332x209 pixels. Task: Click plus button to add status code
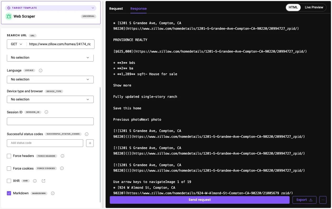point(90,143)
